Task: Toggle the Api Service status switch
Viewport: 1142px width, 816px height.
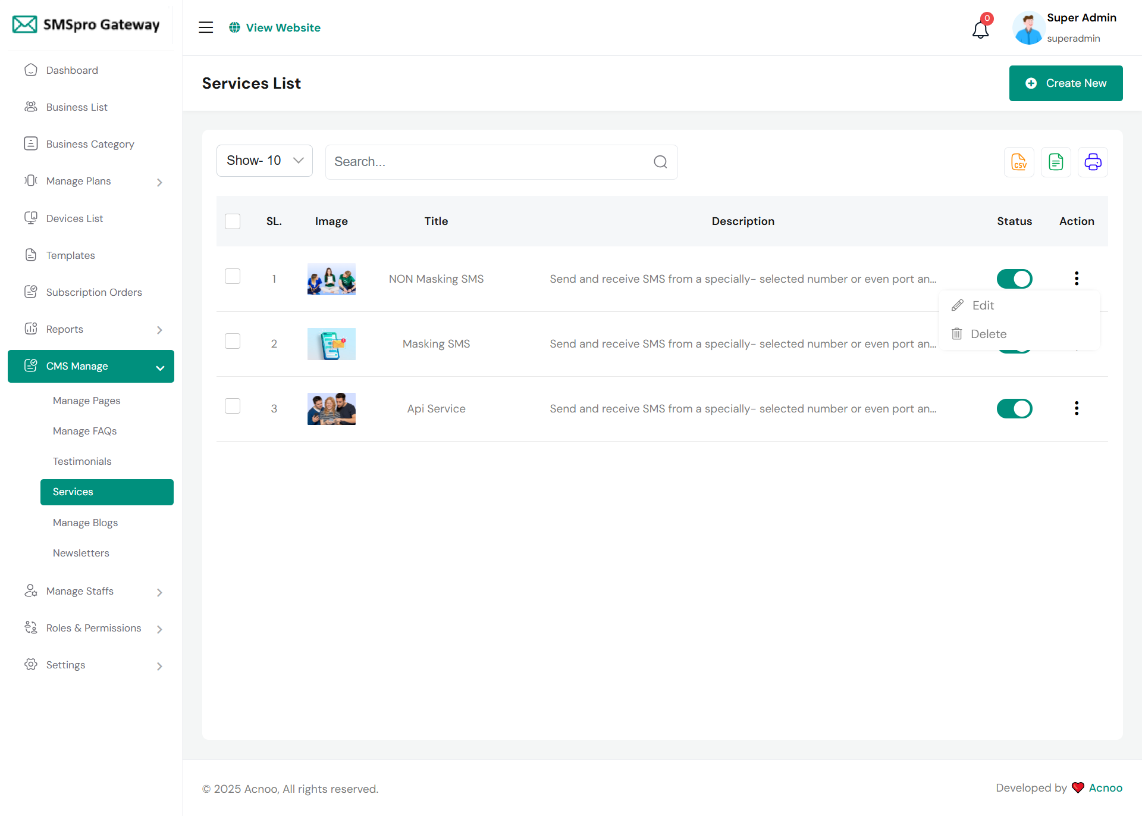Action: coord(1014,408)
